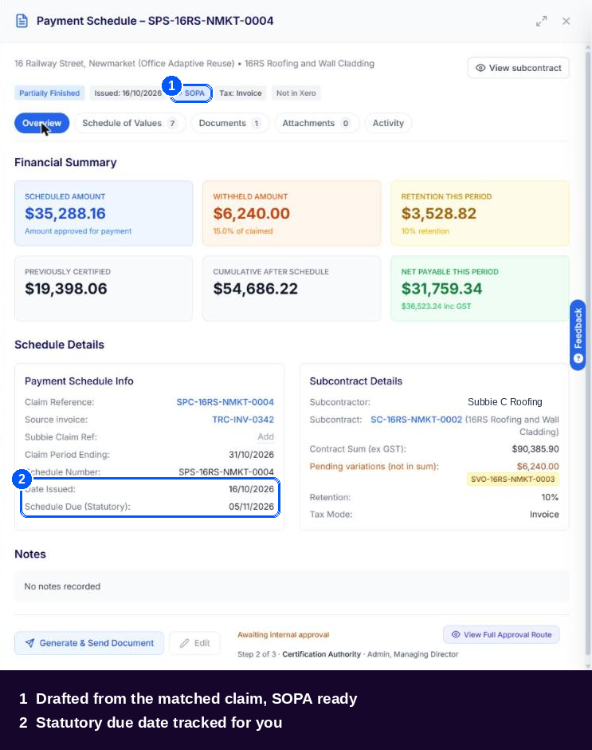Switch to the Overview tab
This screenshot has height=750, width=592.
[x=41, y=123]
